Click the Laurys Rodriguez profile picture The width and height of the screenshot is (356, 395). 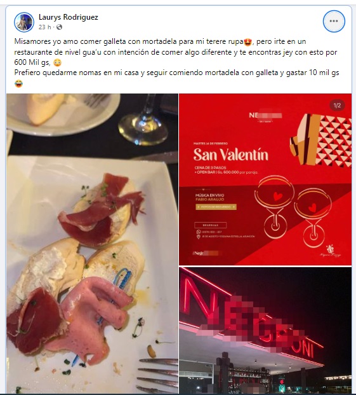24,22
